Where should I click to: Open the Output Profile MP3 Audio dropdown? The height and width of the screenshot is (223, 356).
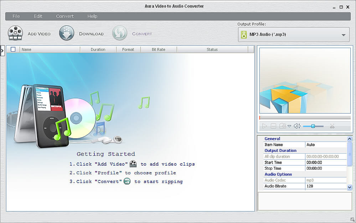pyautogui.click(x=294, y=34)
